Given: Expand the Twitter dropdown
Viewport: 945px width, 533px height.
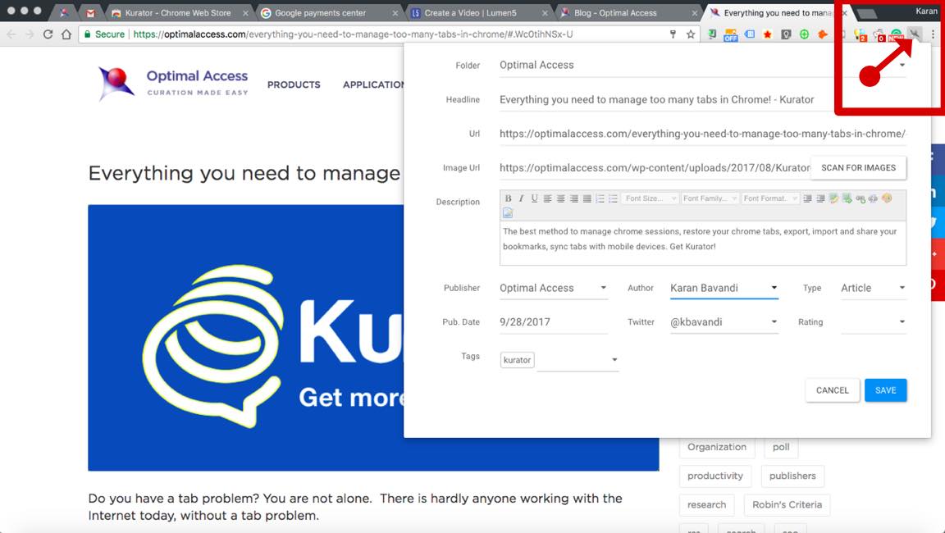Looking at the screenshot, I should click(x=774, y=321).
